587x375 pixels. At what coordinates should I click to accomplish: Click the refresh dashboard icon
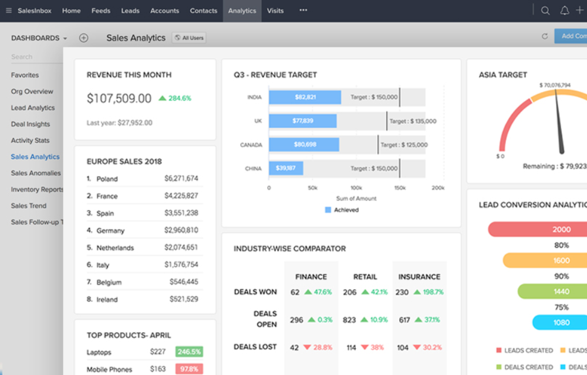[x=545, y=36]
